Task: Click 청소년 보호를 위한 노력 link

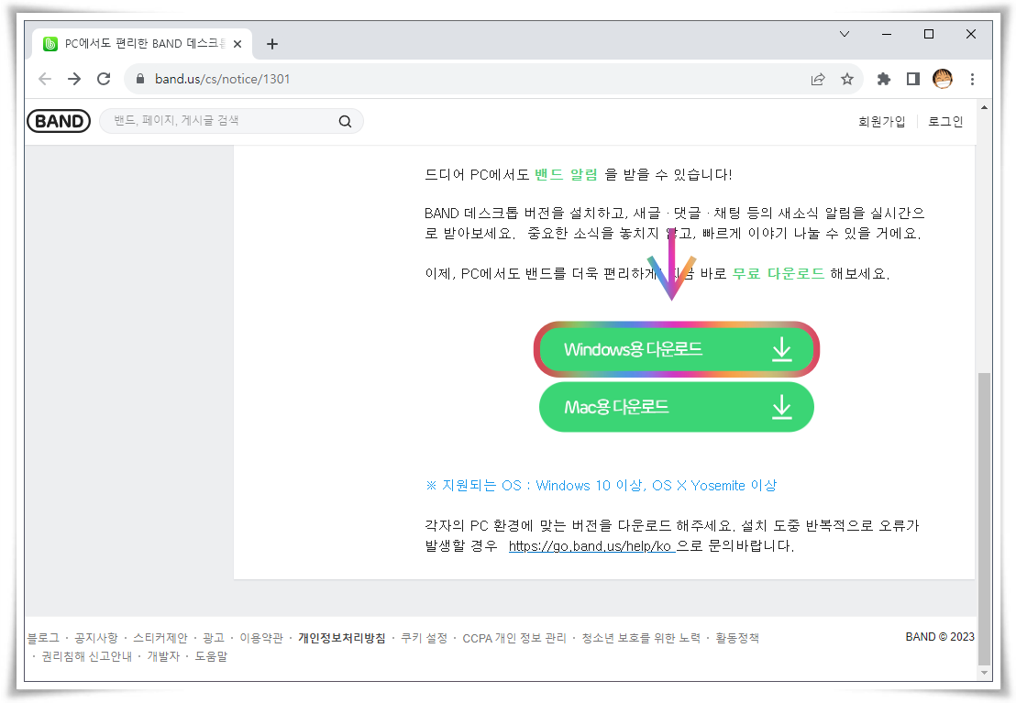Action: tap(641, 638)
